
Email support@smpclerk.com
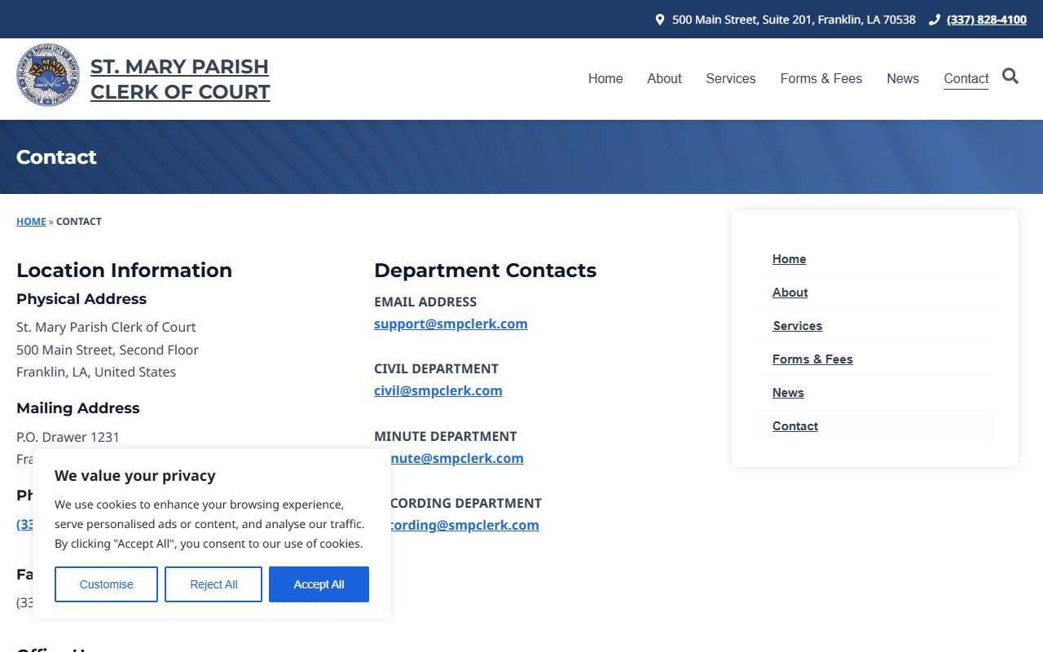(451, 324)
